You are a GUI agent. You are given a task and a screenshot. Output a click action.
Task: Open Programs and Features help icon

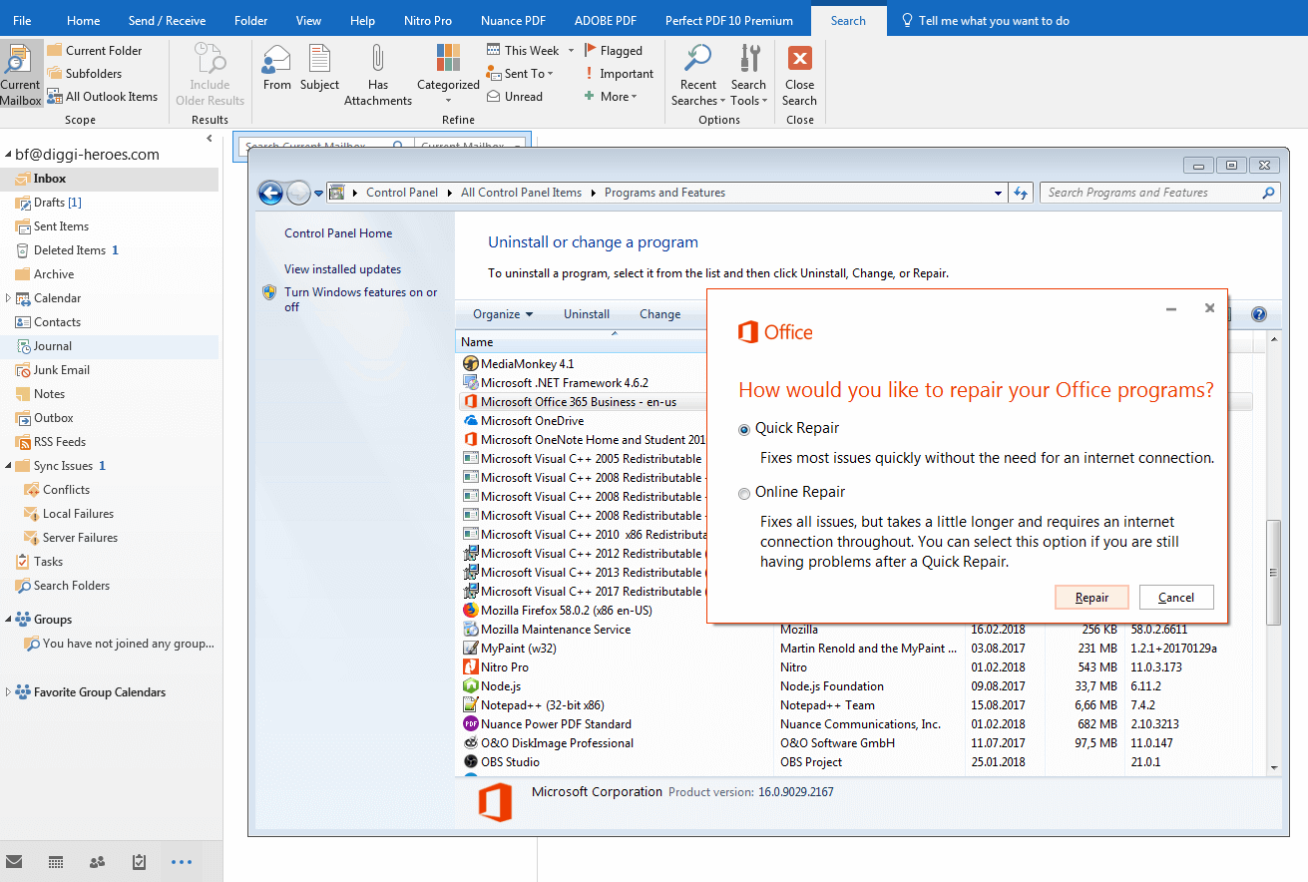(1258, 314)
